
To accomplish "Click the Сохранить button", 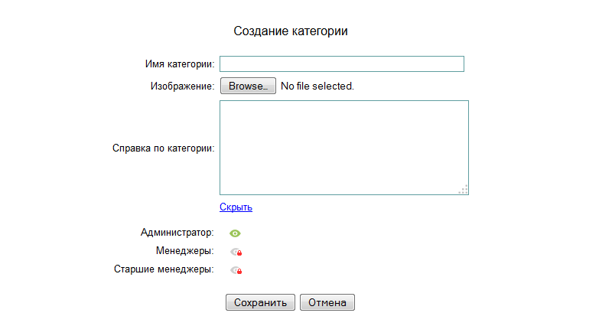I will tap(260, 303).
